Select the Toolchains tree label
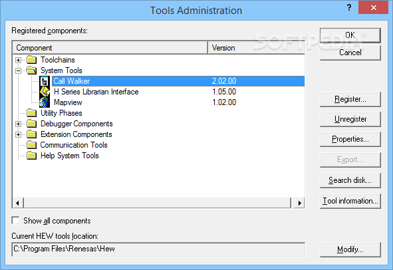Viewport: 393px width, 270px height. (58, 60)
